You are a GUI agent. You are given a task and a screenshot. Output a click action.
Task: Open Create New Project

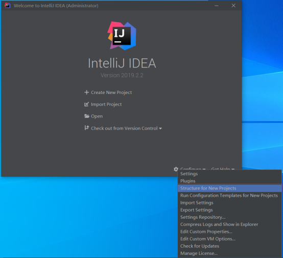[x=111, y=92]
